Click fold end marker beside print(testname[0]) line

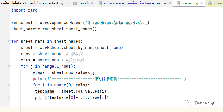coord(10,98)
